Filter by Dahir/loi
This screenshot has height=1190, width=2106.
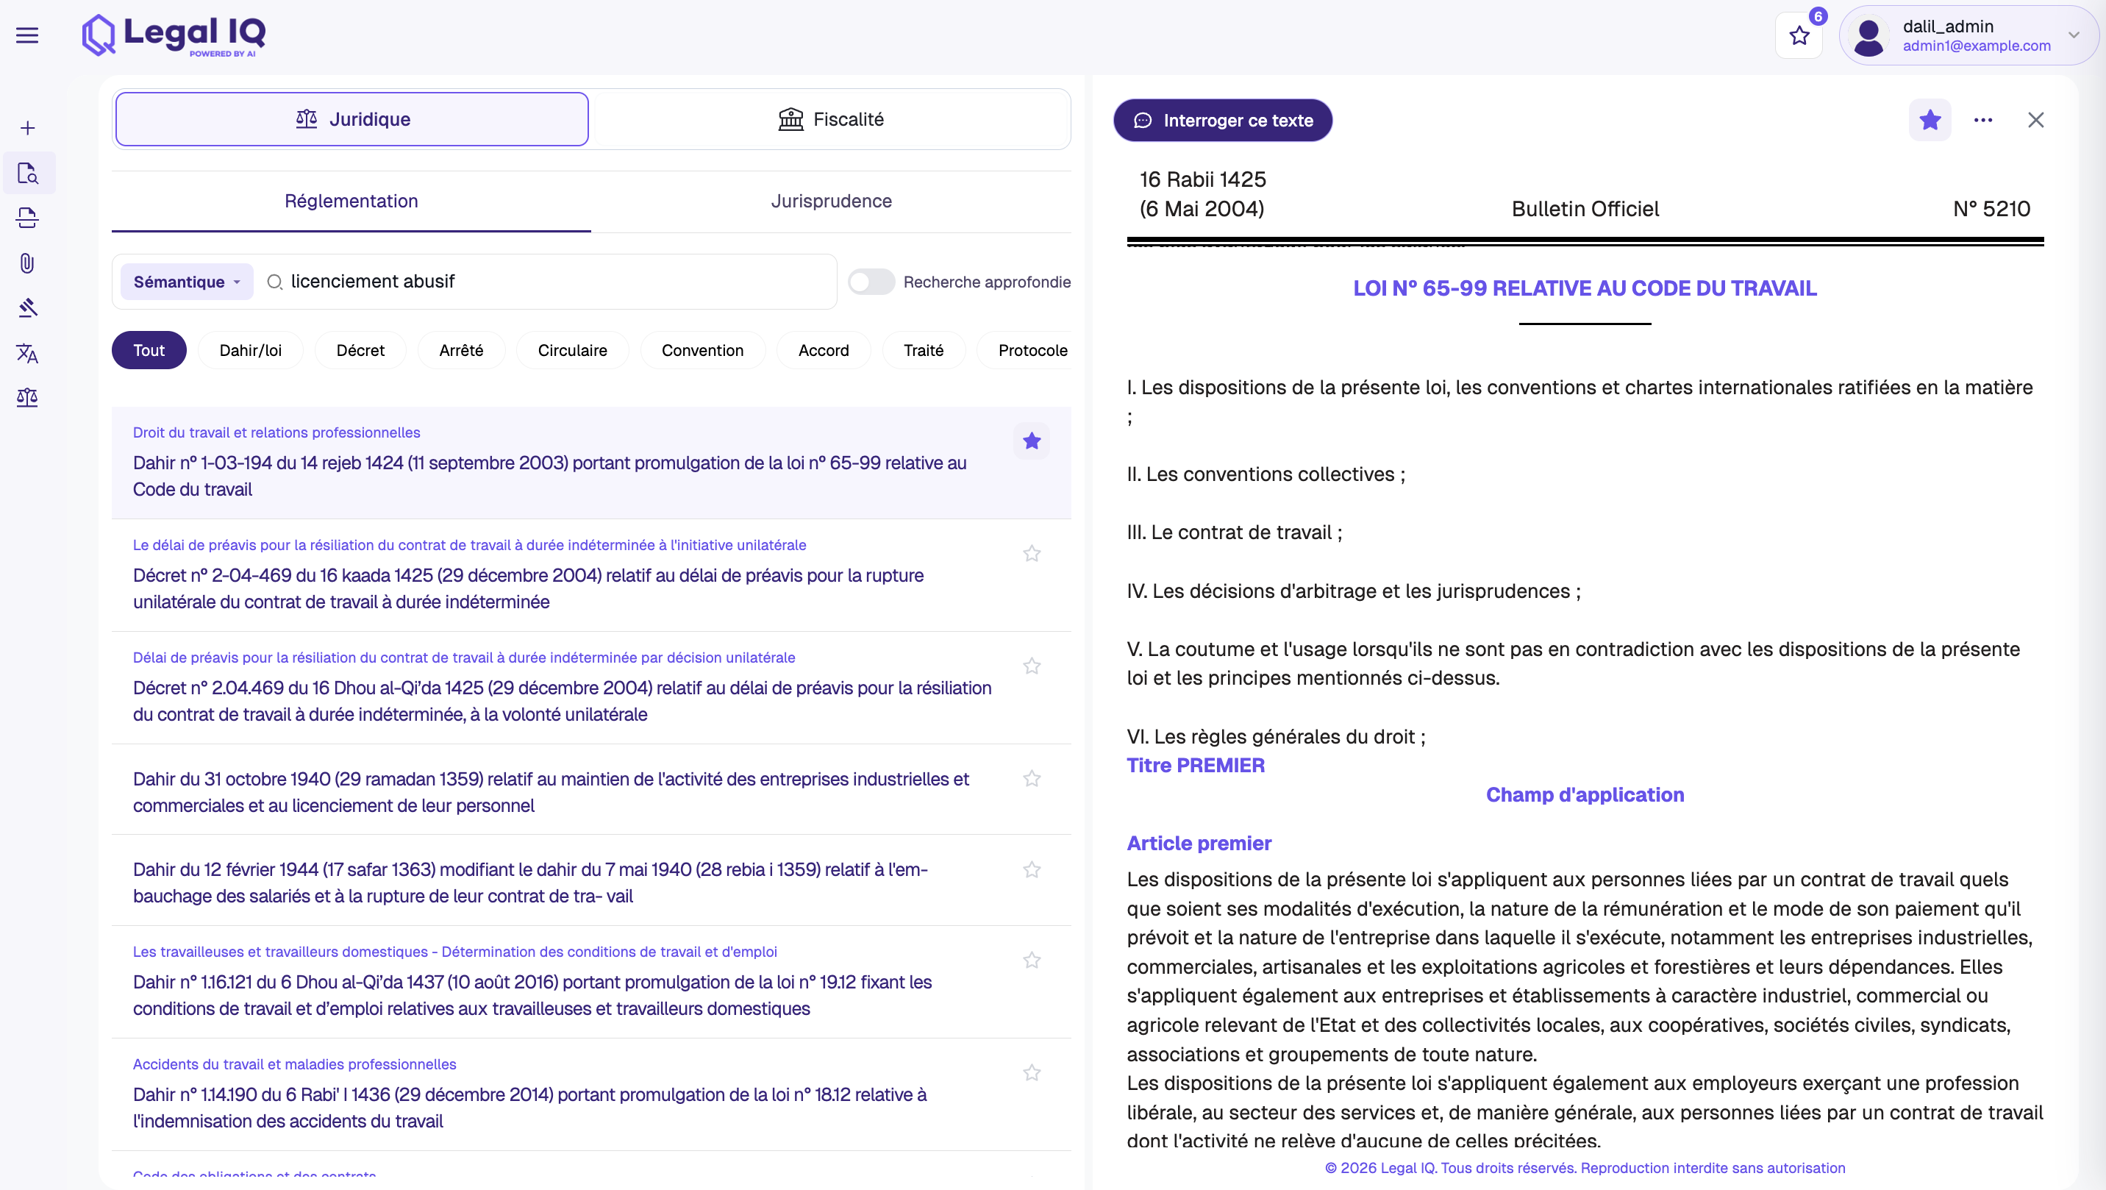pyautogui.click(x=250, y=351)
